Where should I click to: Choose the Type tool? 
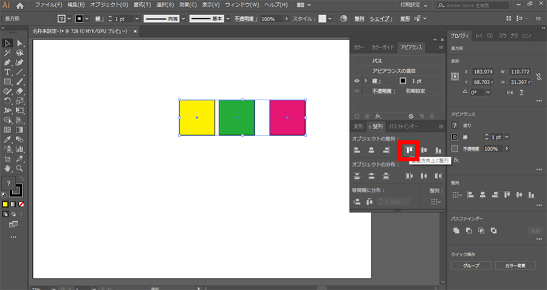coord(7,72)
